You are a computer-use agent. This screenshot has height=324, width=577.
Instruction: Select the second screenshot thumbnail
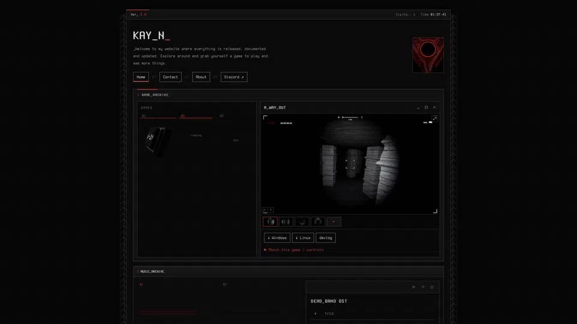(x=286, y=221)
